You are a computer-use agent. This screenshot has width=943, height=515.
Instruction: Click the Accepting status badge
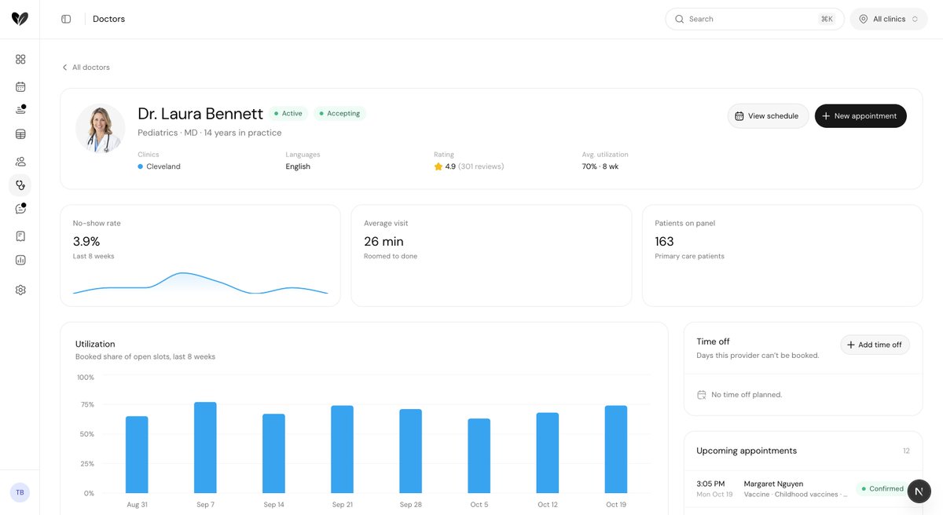[339, 114]
